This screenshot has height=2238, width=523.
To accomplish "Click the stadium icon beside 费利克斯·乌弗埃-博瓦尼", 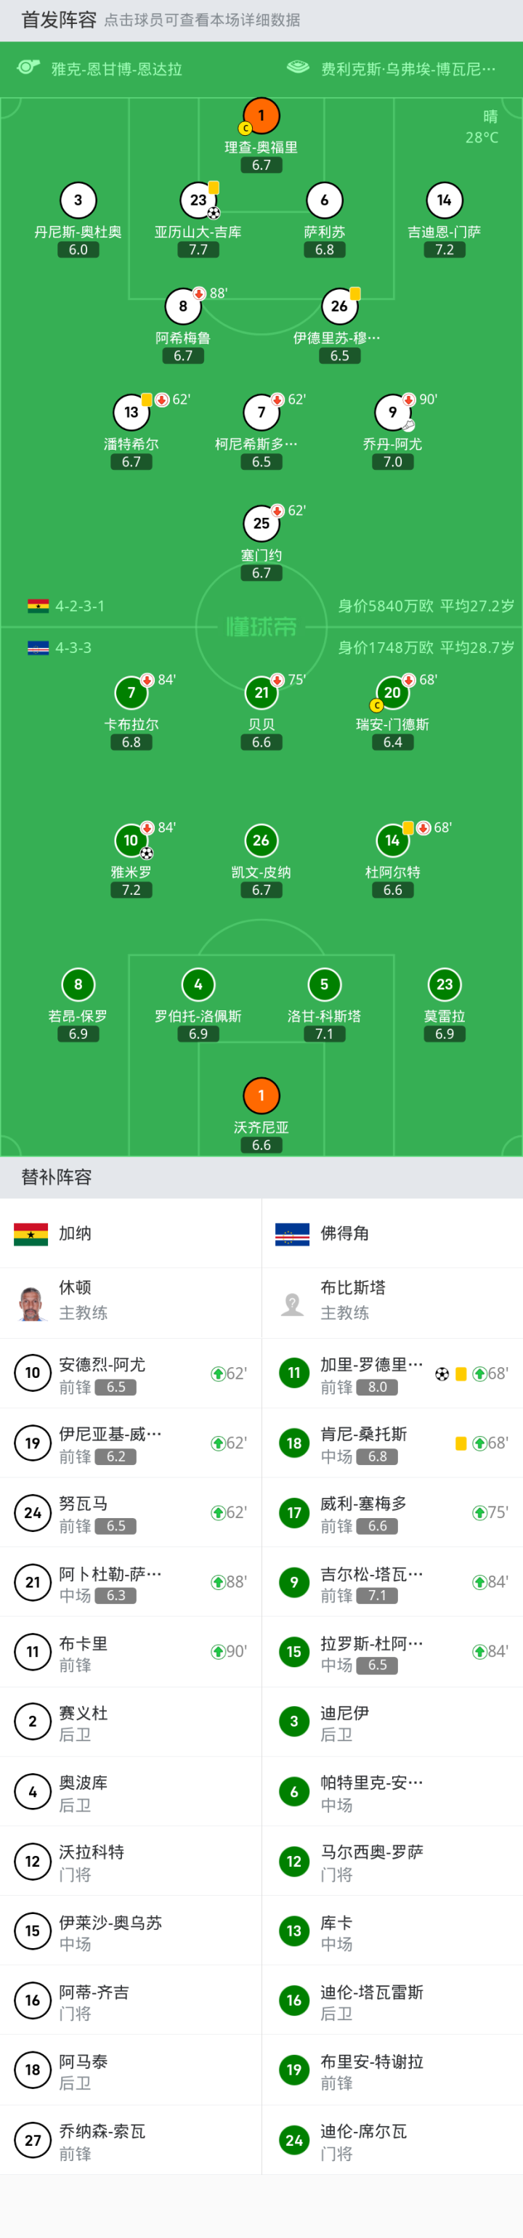I will [298, 68].
